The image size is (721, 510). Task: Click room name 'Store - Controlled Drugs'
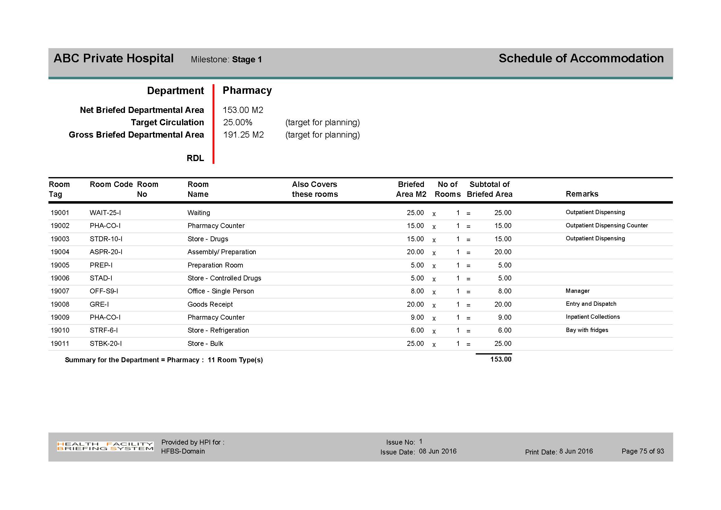(x=224, y=278)
